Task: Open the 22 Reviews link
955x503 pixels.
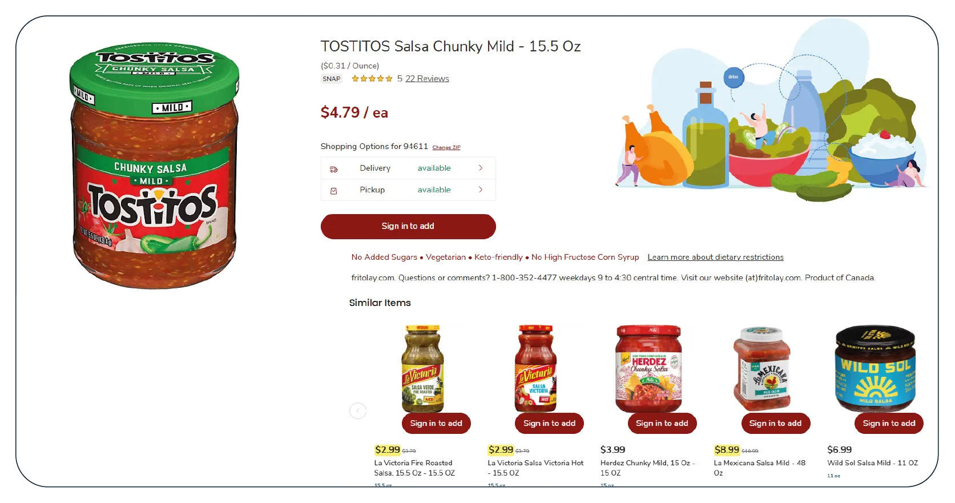Action: [427, 79]
